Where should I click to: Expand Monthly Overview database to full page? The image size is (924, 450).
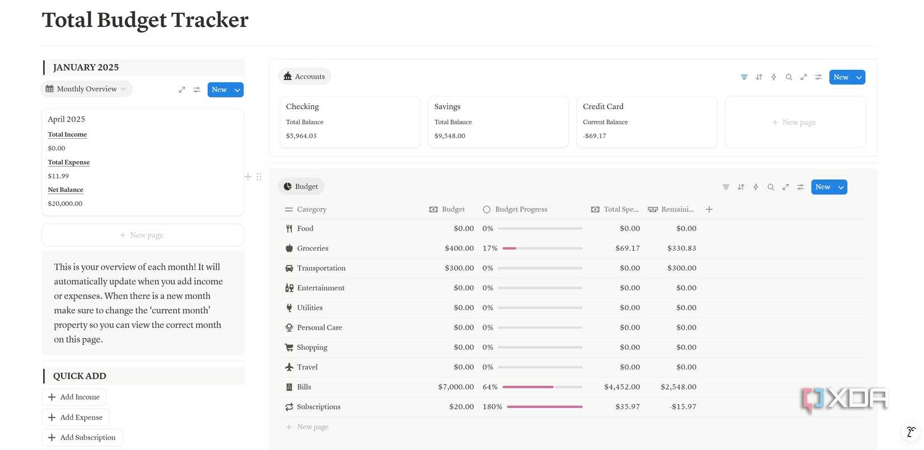(x=182, y=90)
